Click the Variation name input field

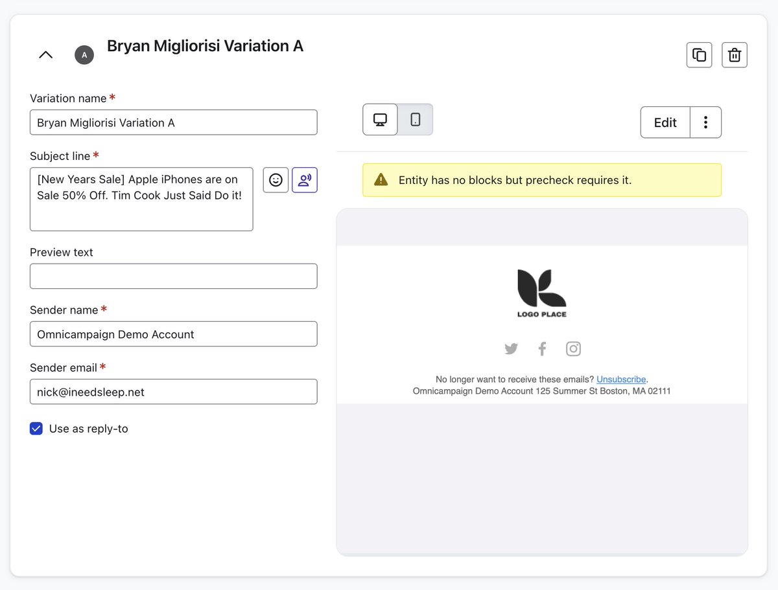pyautogui.click(x=174, y=122)
